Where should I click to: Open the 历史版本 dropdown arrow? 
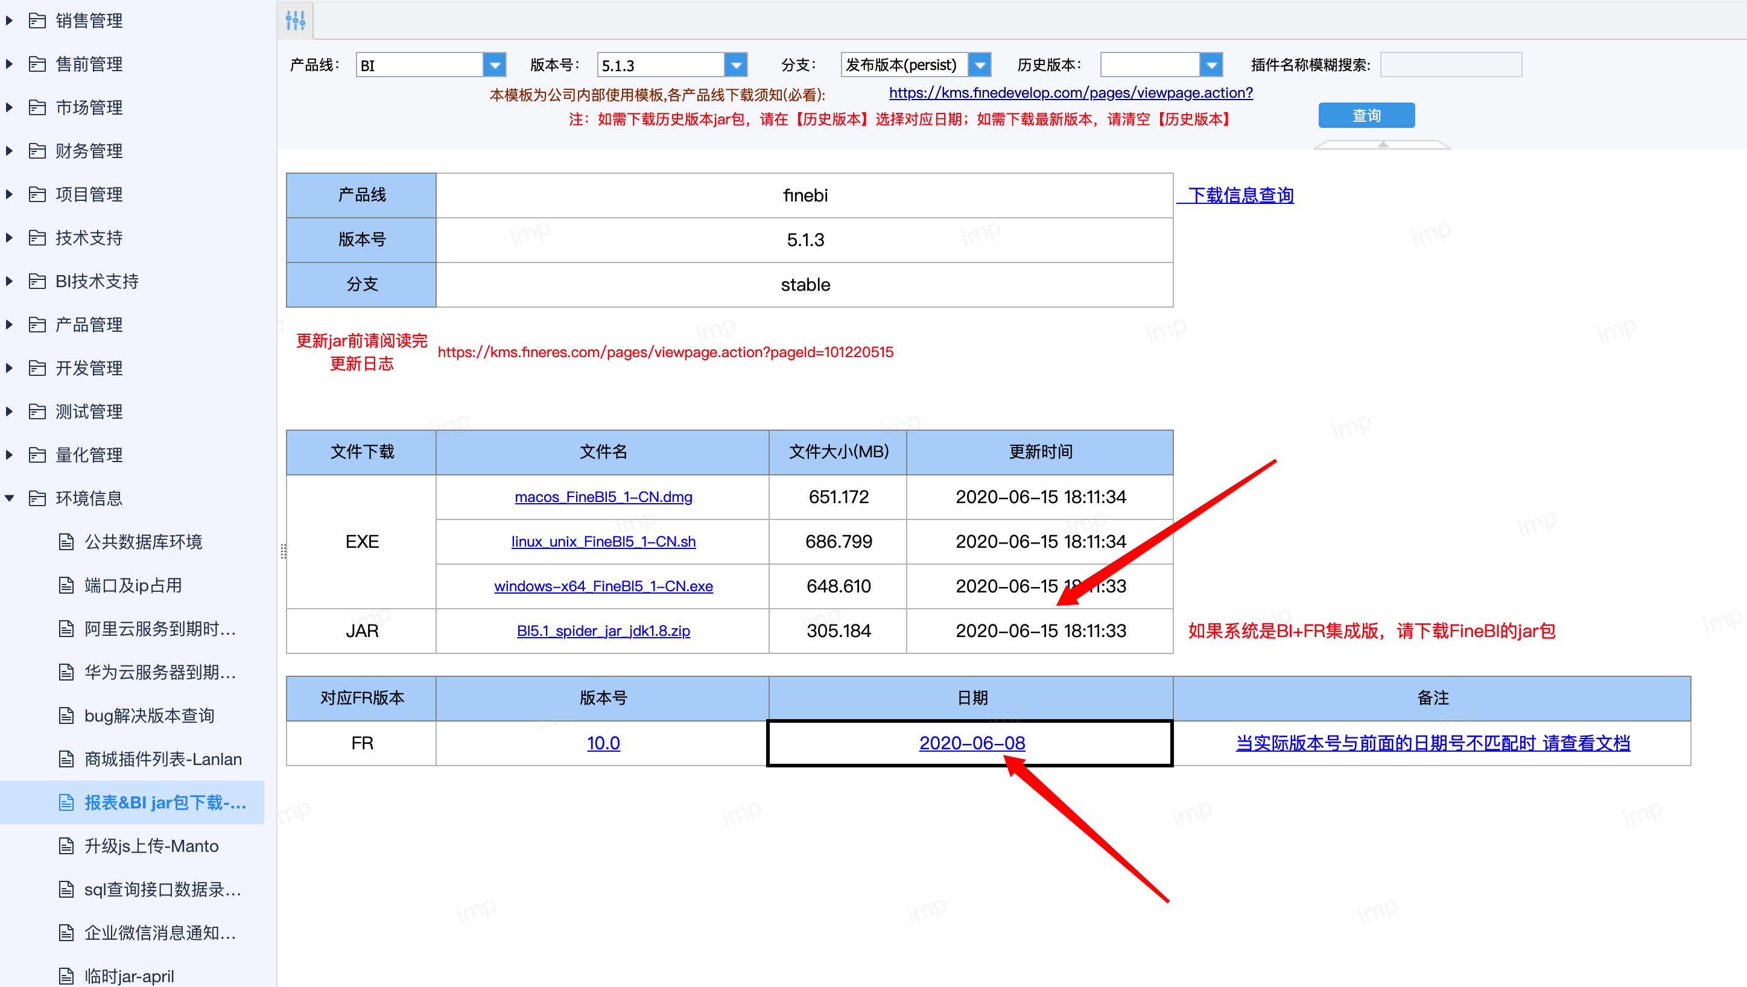1211,65
